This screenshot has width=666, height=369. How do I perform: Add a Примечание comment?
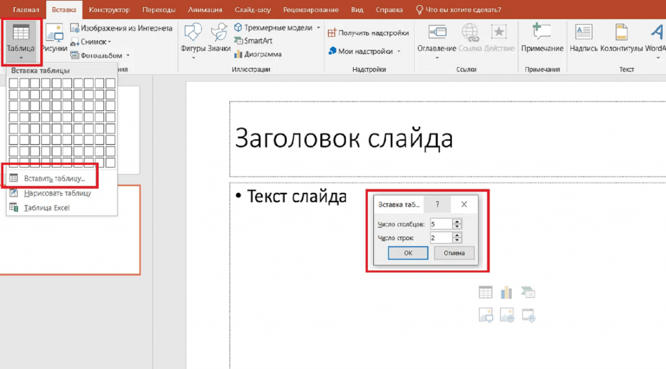click(x=542, y=38)
